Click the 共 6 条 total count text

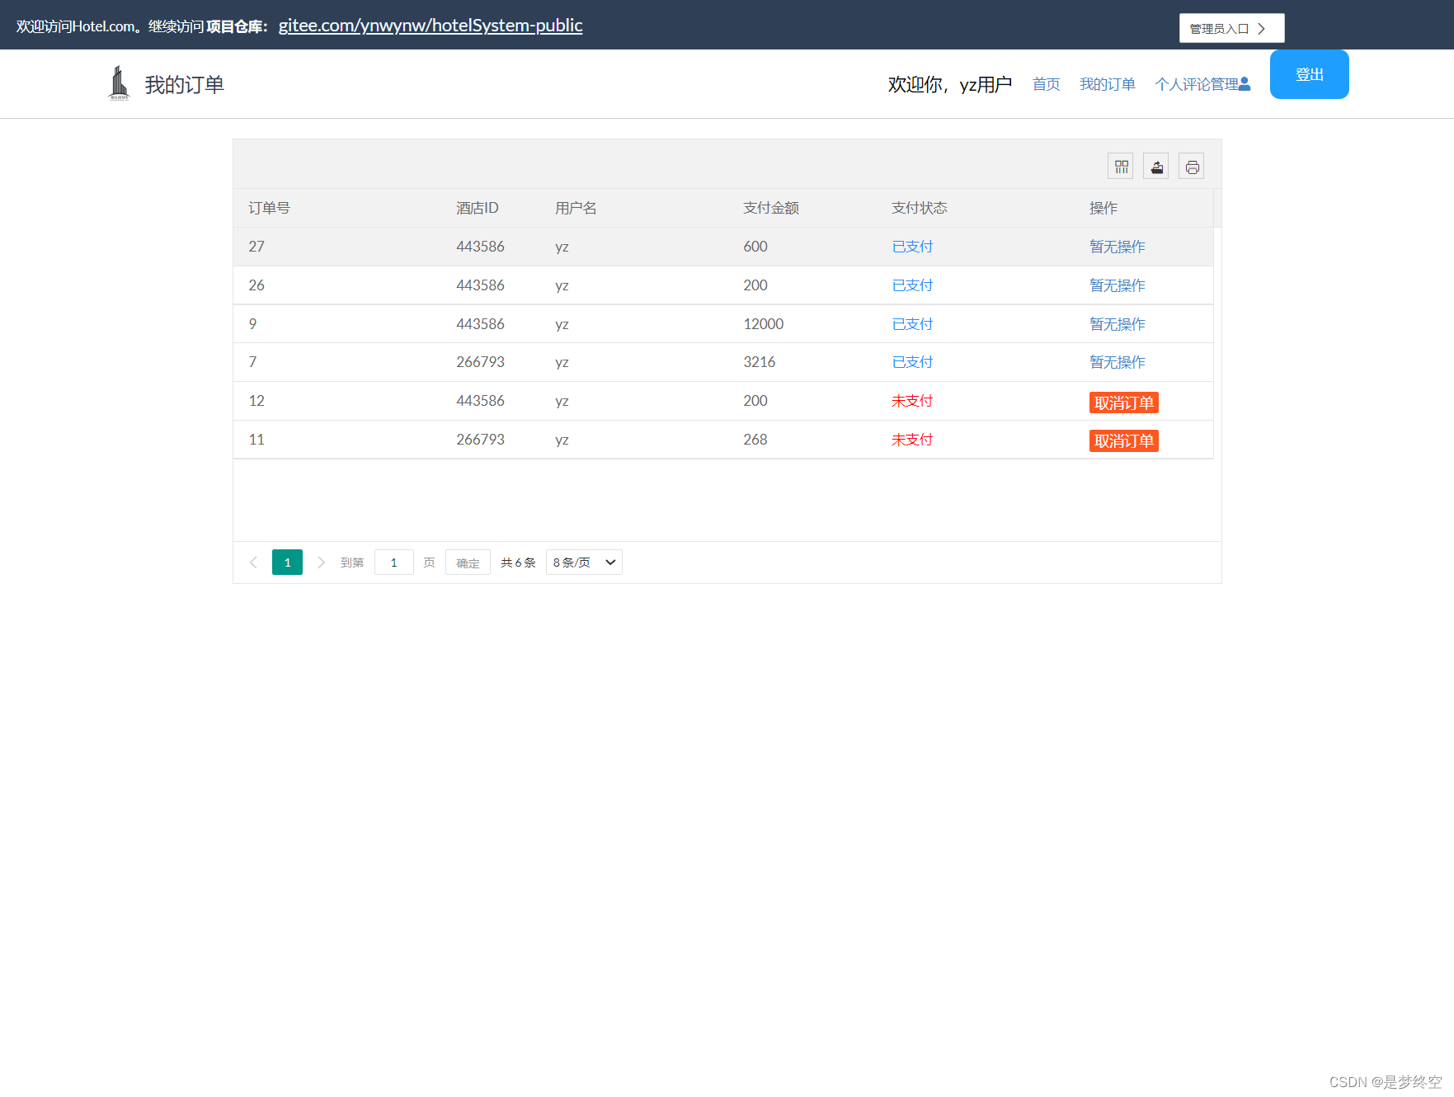(x=518, y=563)
